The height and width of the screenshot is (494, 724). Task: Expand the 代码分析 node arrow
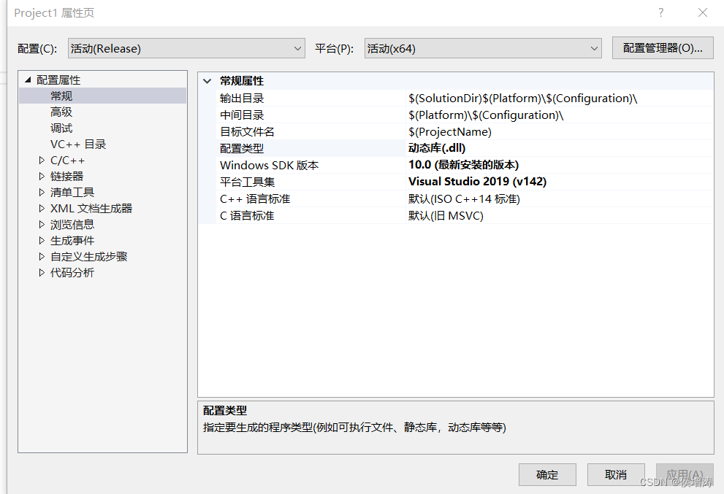42,273
